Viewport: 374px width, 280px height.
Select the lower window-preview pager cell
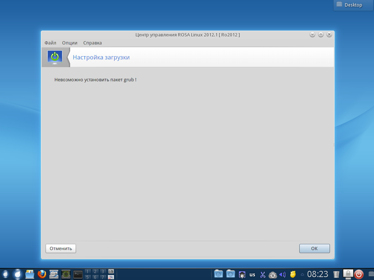click(111, 277)
